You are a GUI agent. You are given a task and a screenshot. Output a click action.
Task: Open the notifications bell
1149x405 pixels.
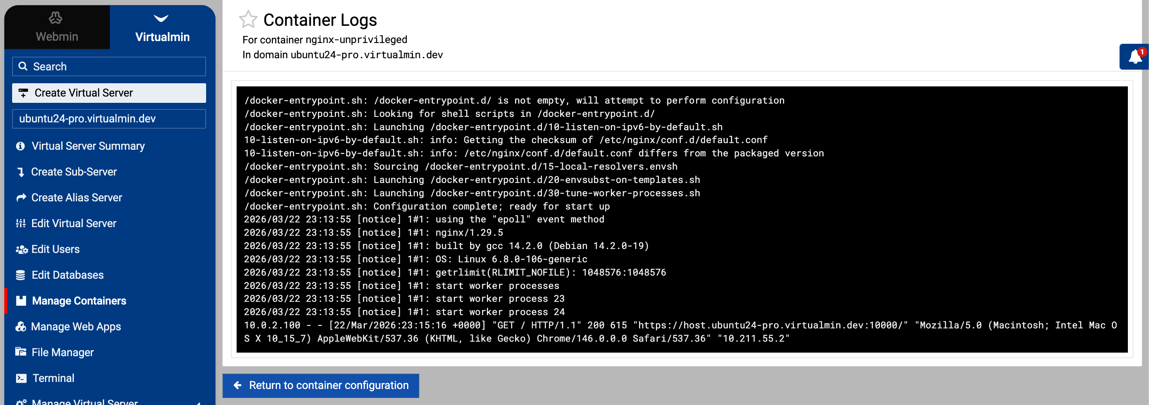pyautogui.click(x=1135, y=57)
